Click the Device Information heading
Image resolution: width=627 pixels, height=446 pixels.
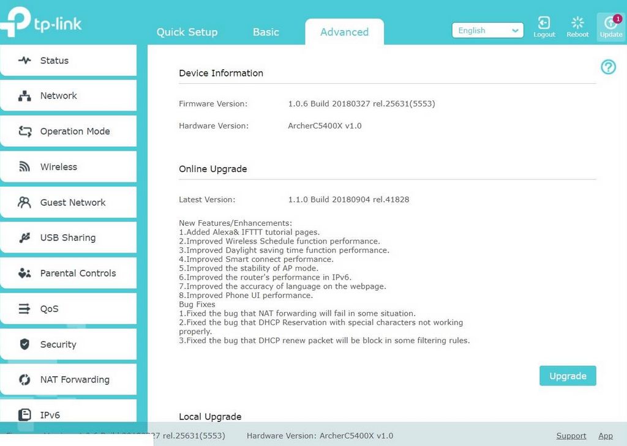[x=221, y=73]
